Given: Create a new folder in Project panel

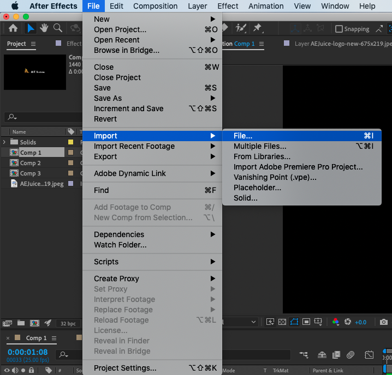Looking at the screenshot, I should (21, 323).
